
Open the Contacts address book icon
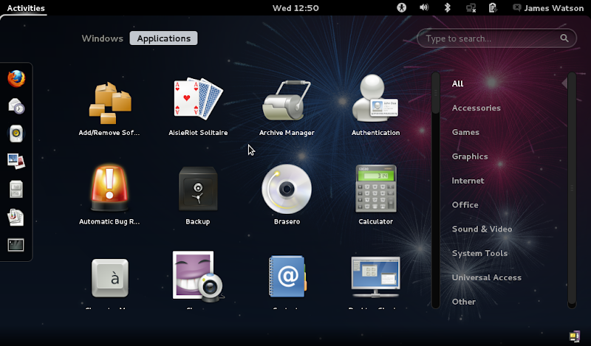pyautogui.click(x=287, y=277)
